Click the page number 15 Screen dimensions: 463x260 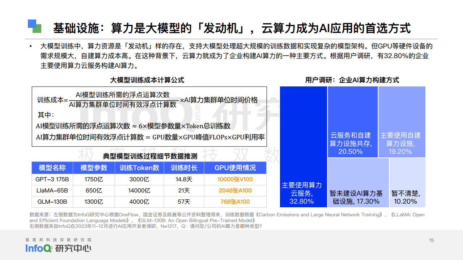(x=431, y=240)
